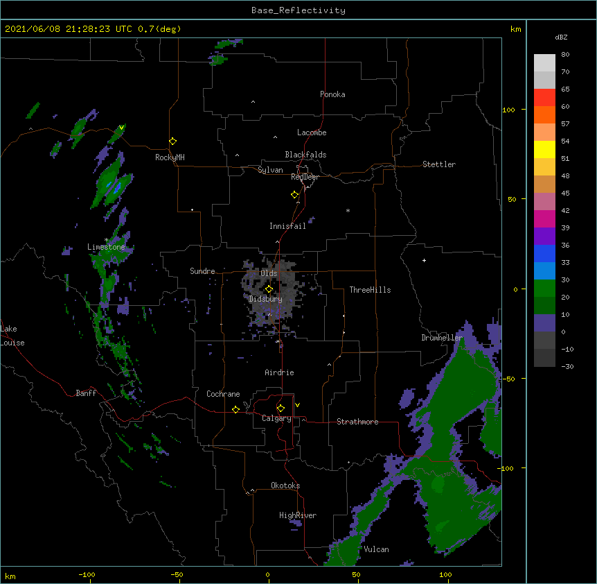
Task: Click the yellow diamond marker south of RedDeer
Action: tap(295, 195)
